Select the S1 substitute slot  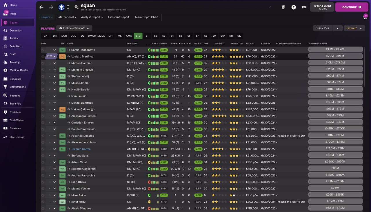147,36
